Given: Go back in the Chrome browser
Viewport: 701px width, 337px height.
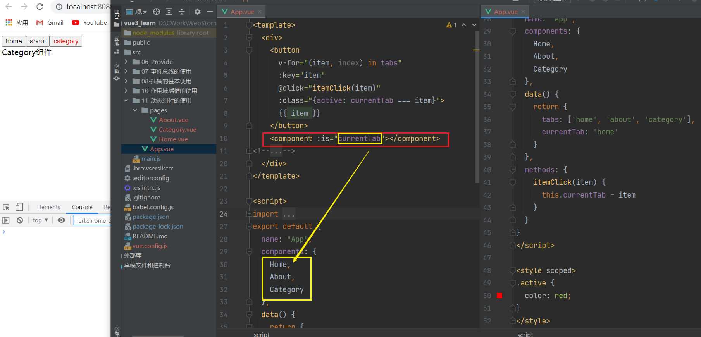Looking at the screenshot, I should [x=9, y=7].
